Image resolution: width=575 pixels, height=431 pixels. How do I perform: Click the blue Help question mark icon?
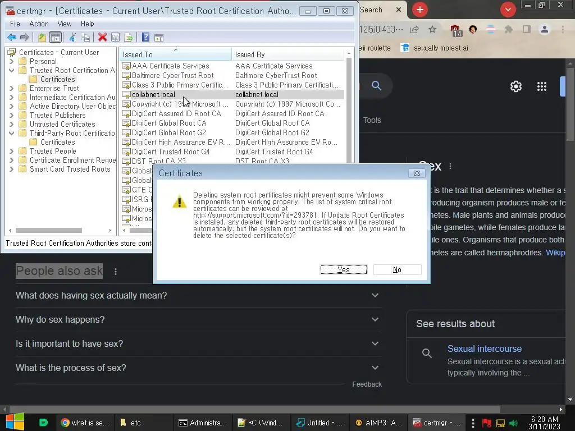[145, 37]
